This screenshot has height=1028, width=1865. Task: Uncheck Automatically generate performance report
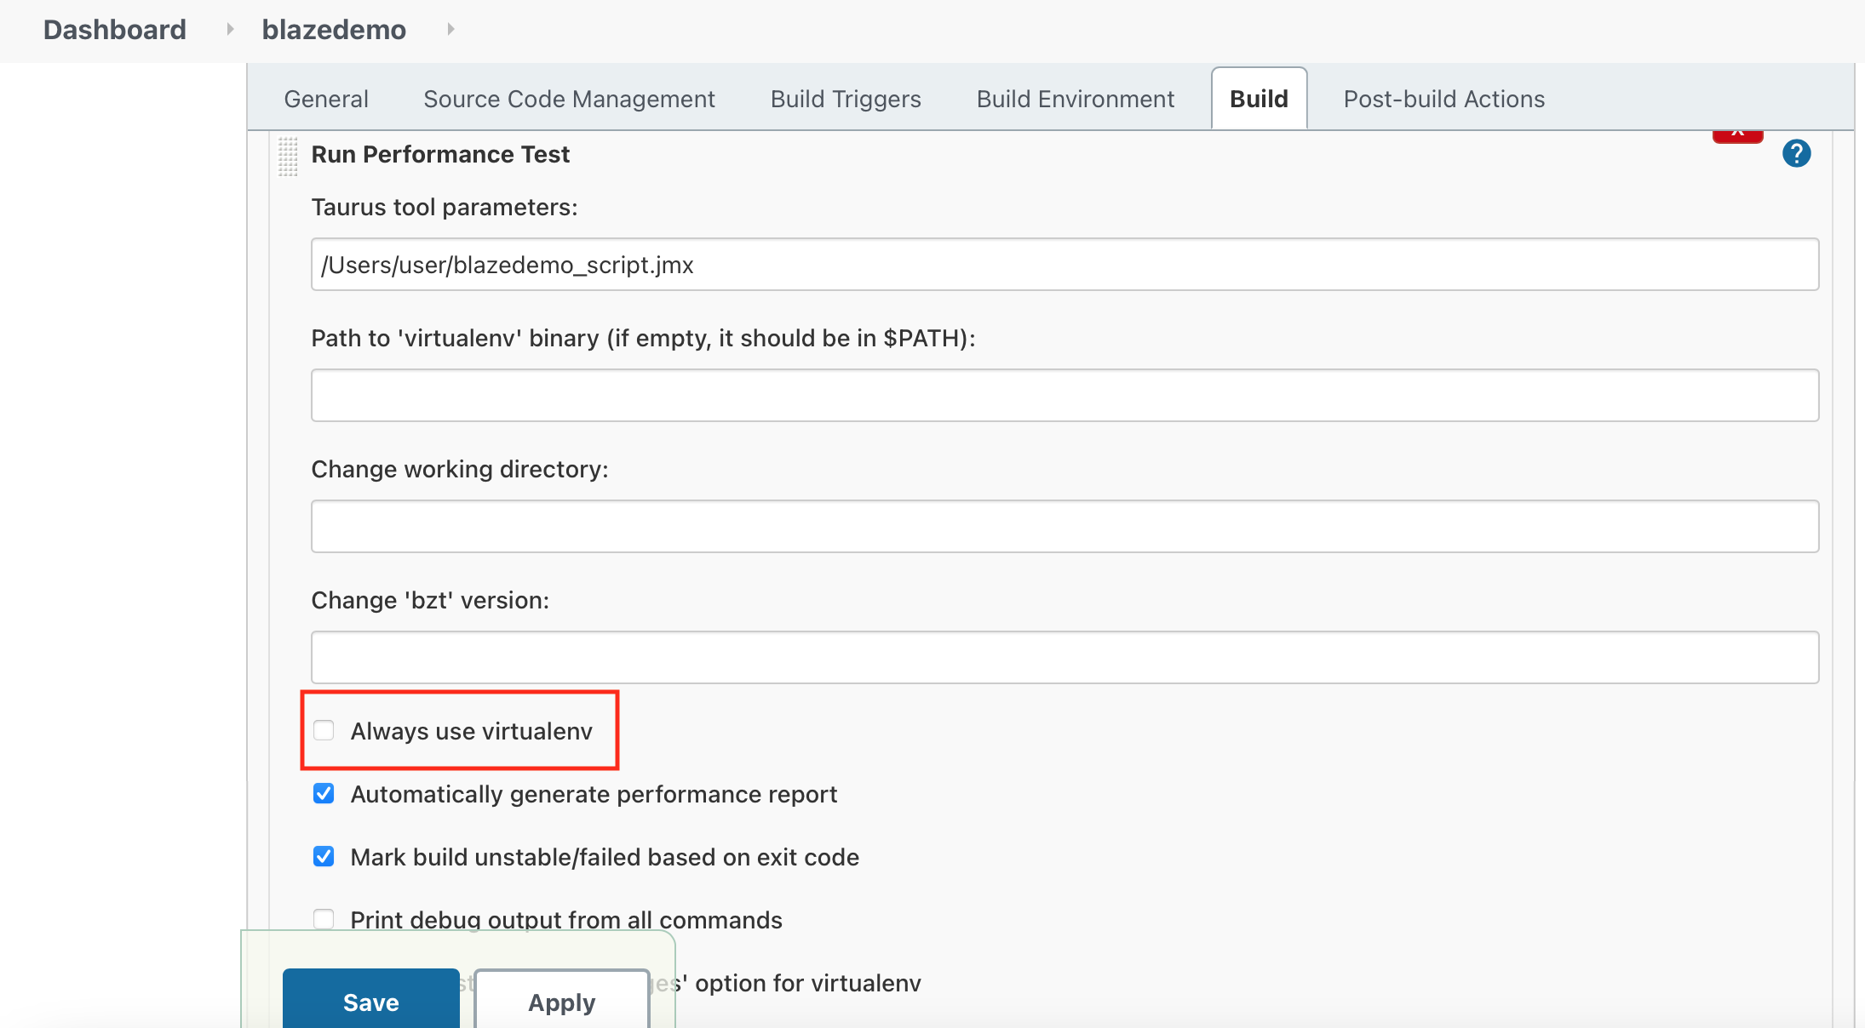pyautogui.click(x=324, y=794)
